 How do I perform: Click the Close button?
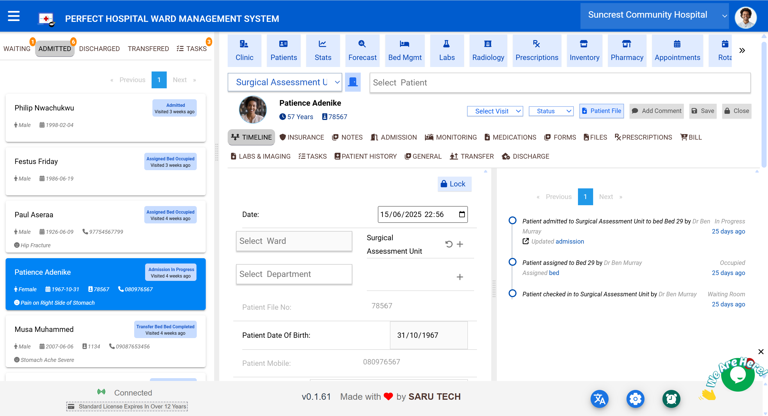pyautogui.click(x=736, y=111)
